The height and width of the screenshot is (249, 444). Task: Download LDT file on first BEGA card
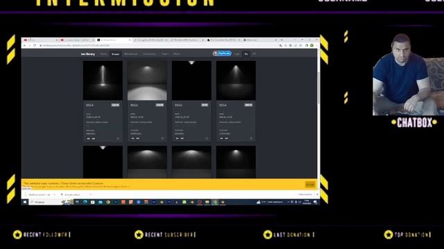tap(94, 138)
